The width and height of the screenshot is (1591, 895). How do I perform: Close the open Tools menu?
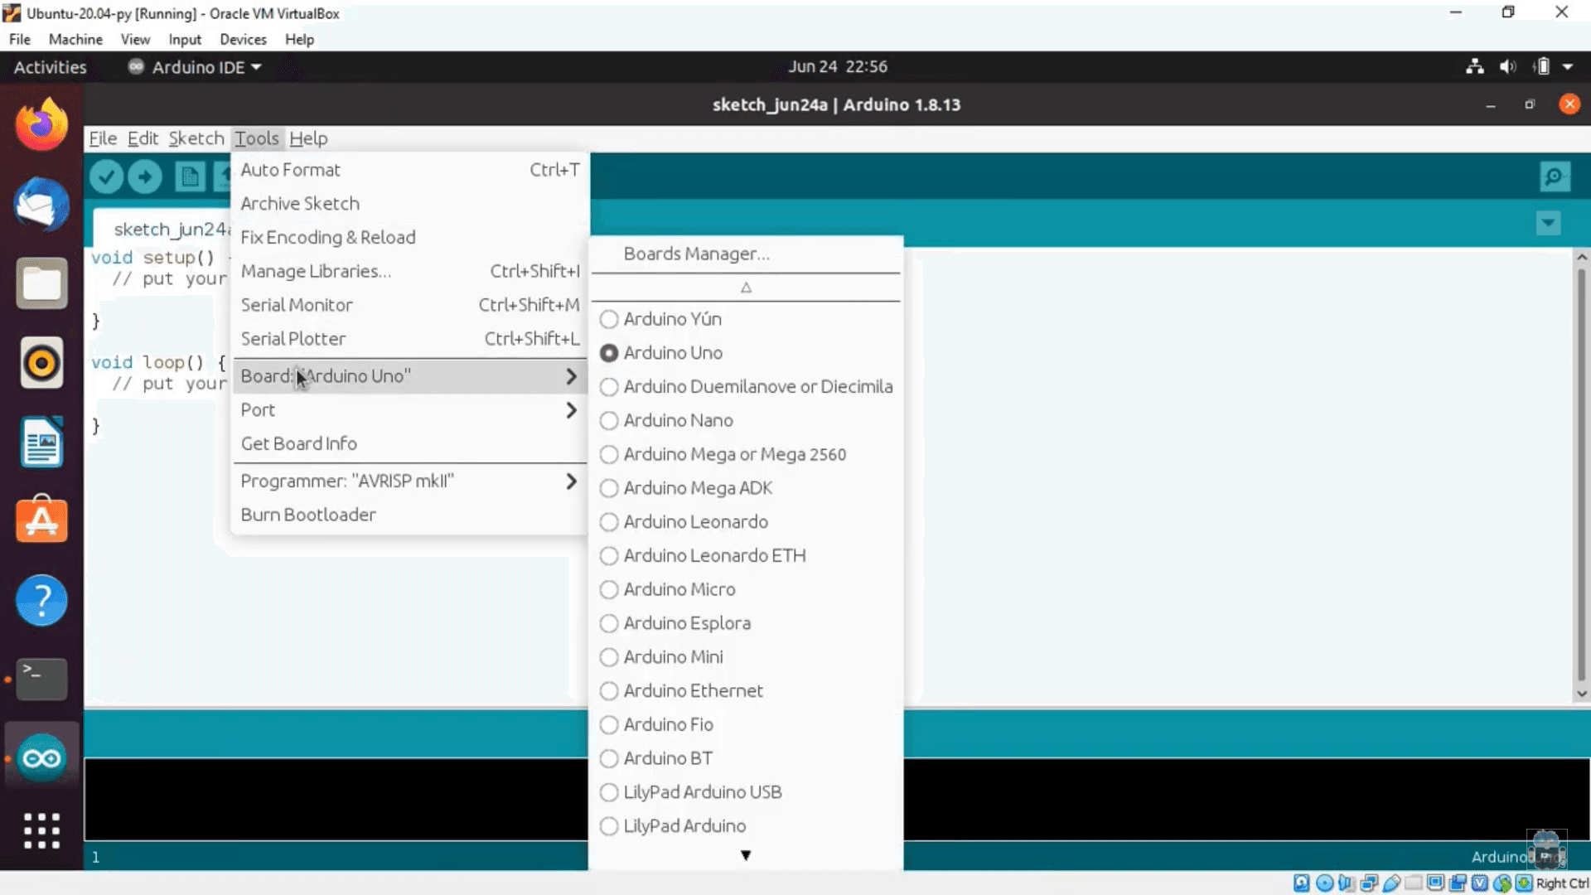[x=256, y=138]
